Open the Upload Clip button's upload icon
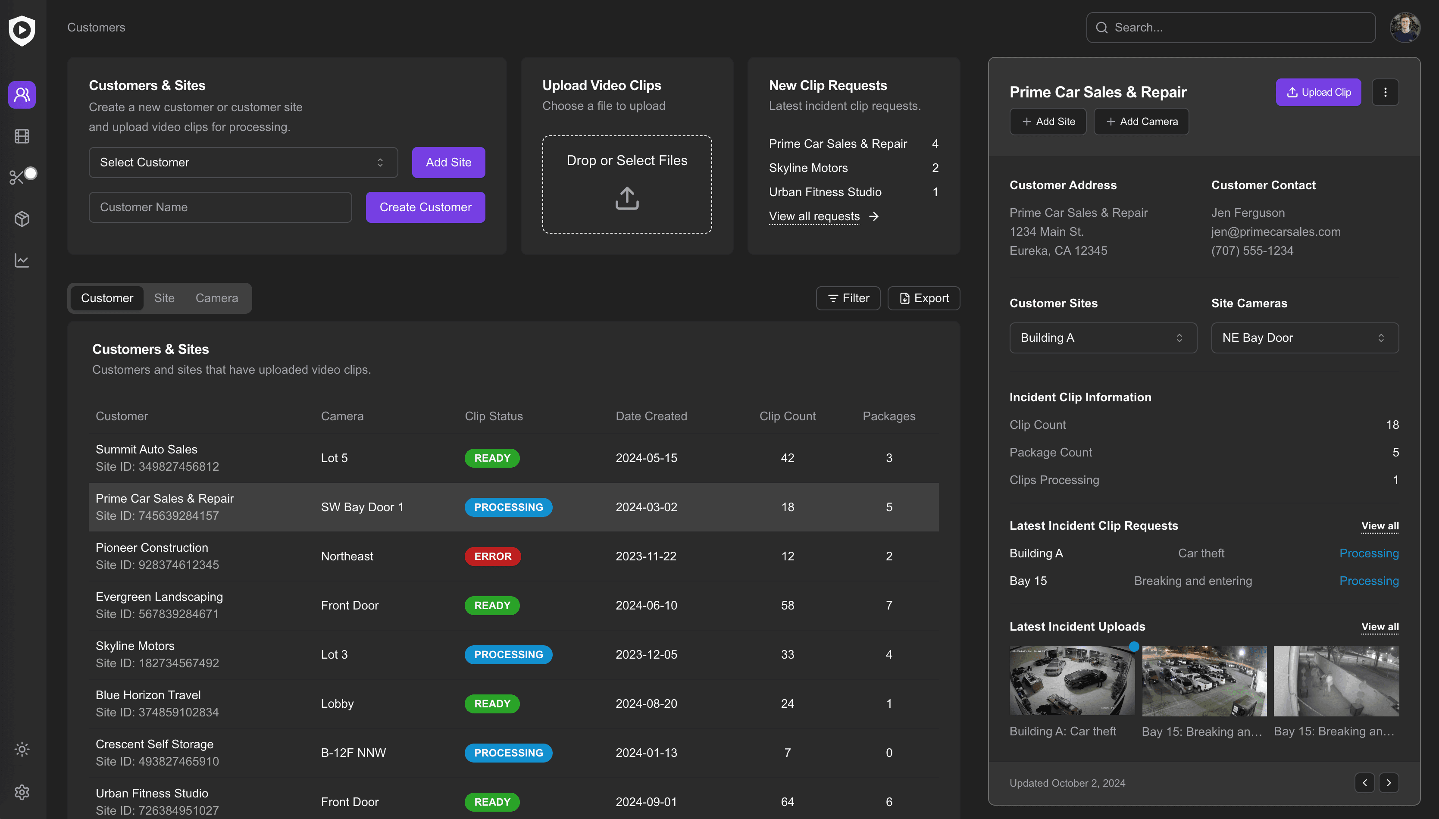Viewport: 1439px width, 819px height. tap(1292, 92)
